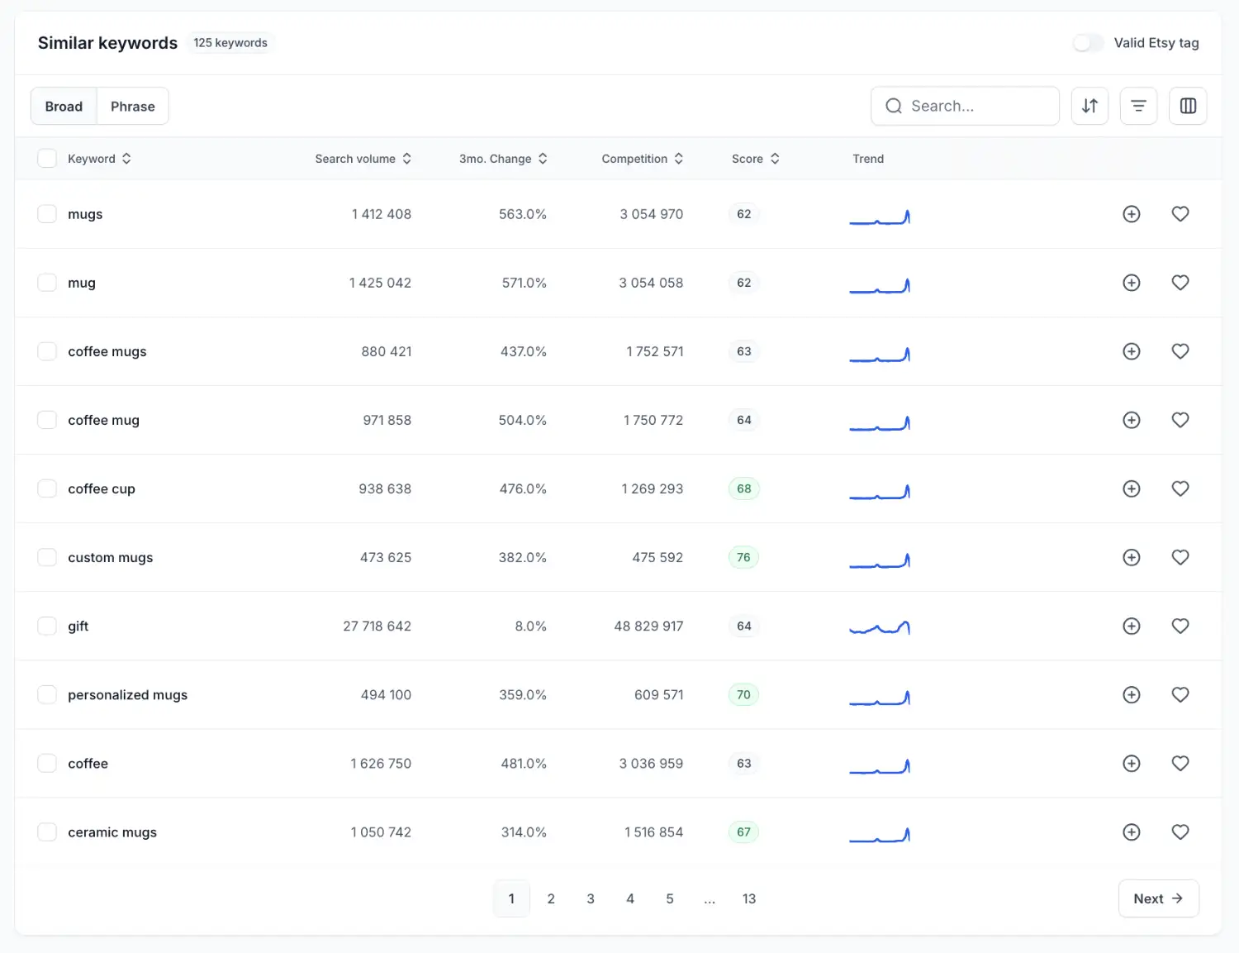
Task: Favorite coffee mugs using heart icon
Action: tap(1180, 351)
